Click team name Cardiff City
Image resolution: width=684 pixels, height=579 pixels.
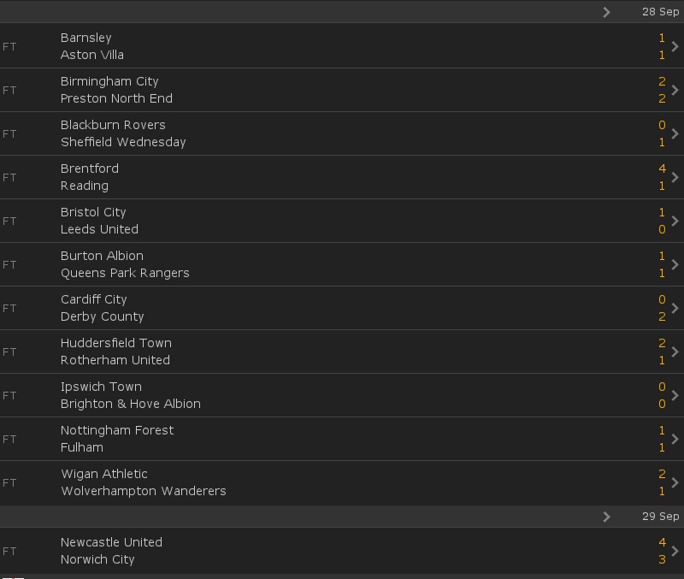pyautogui.click(x=94, y=299)
